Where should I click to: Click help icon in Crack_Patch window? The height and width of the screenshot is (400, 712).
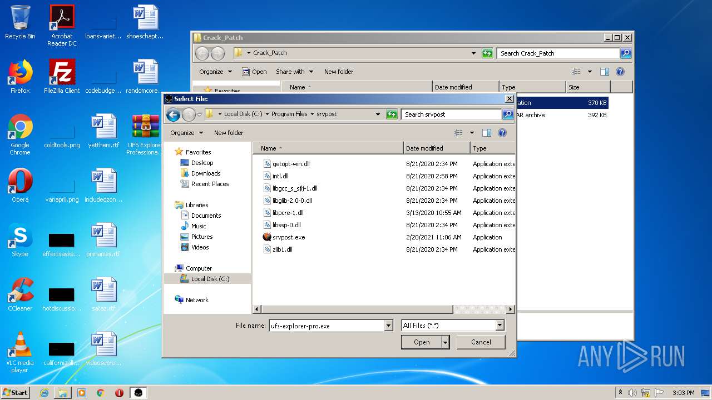click(x=620, y=72)
